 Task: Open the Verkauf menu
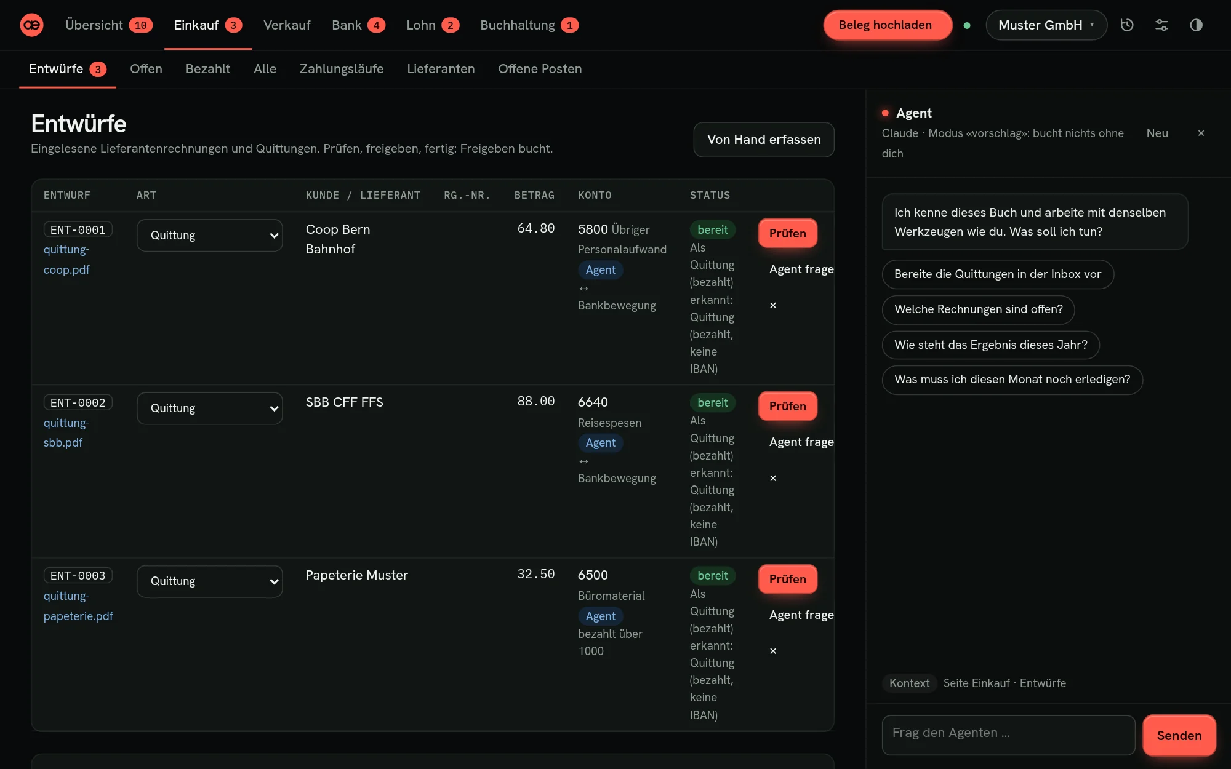pyautogui.click(x=287, y=25)
